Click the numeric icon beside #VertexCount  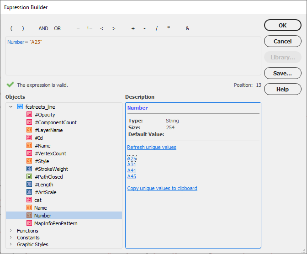click(29, 153)
